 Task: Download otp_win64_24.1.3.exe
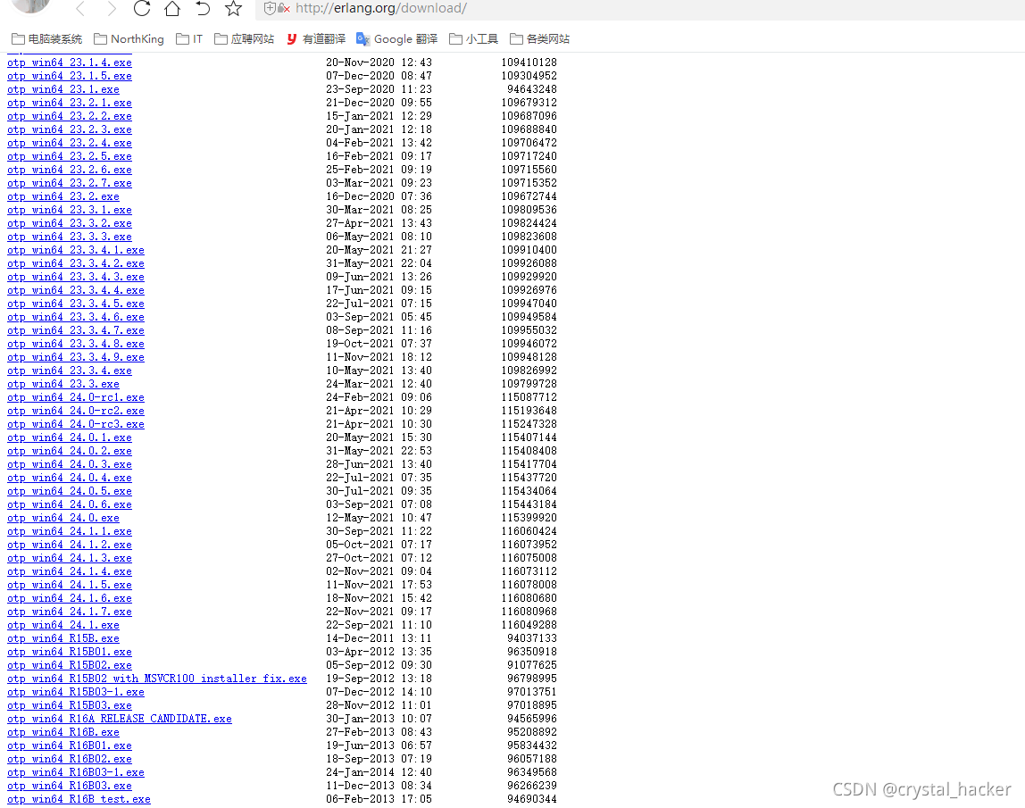click(x=70, y=558)
